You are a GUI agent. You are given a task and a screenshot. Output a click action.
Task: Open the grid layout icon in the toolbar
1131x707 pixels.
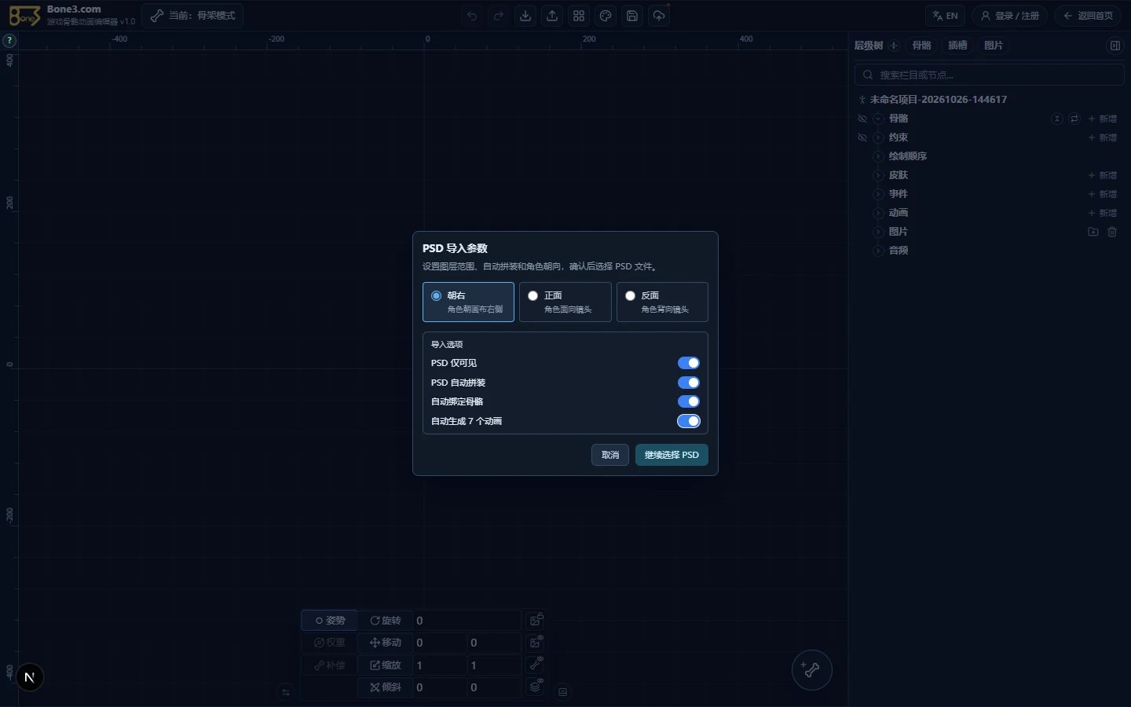coord(579,16)
